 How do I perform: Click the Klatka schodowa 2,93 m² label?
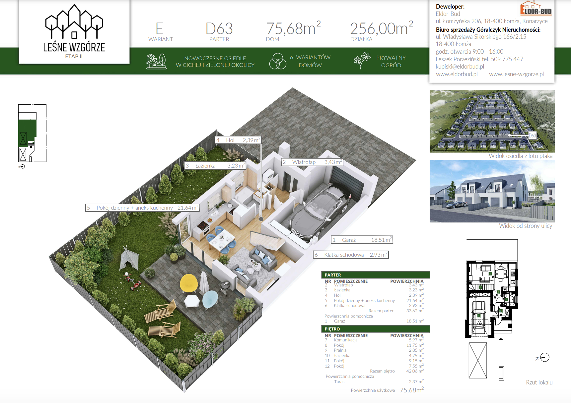pos(351,255)
